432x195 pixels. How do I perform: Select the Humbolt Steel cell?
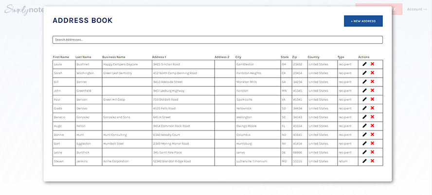(x=127, y=144)
